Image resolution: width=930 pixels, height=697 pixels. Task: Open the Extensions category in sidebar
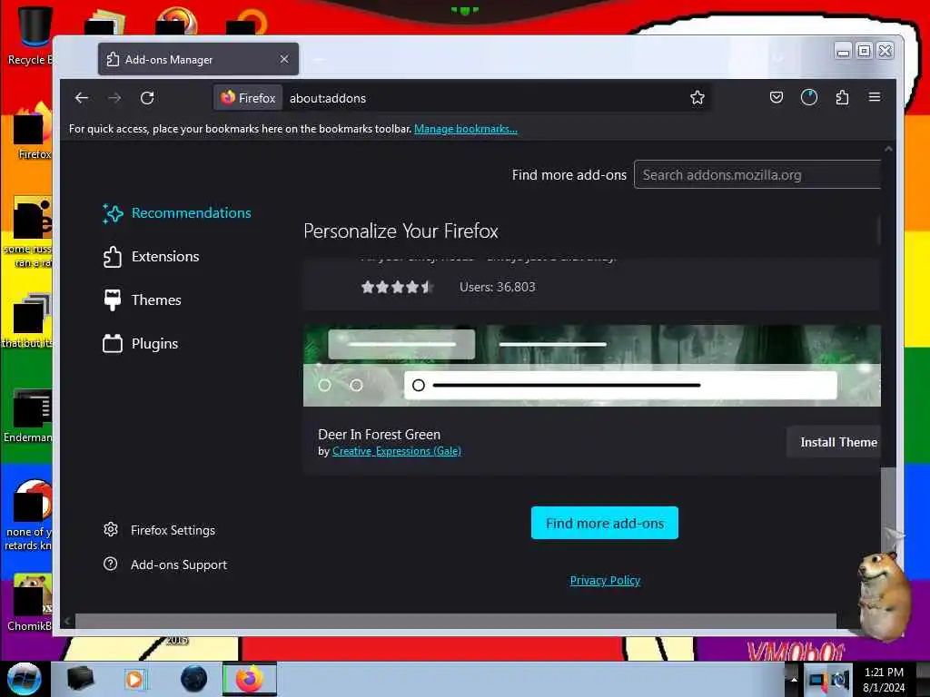pyautogui.click(x=152, y=257)
